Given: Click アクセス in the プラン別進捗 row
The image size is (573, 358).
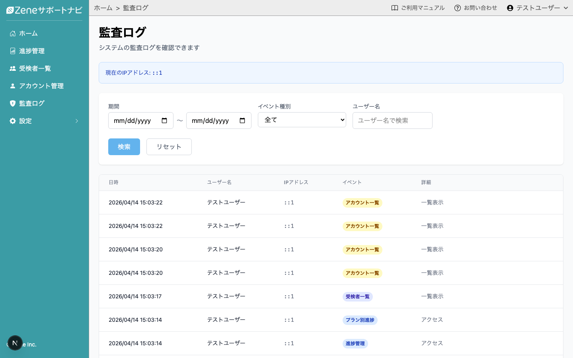Looking at the screenshot, I should click(432, 320).
